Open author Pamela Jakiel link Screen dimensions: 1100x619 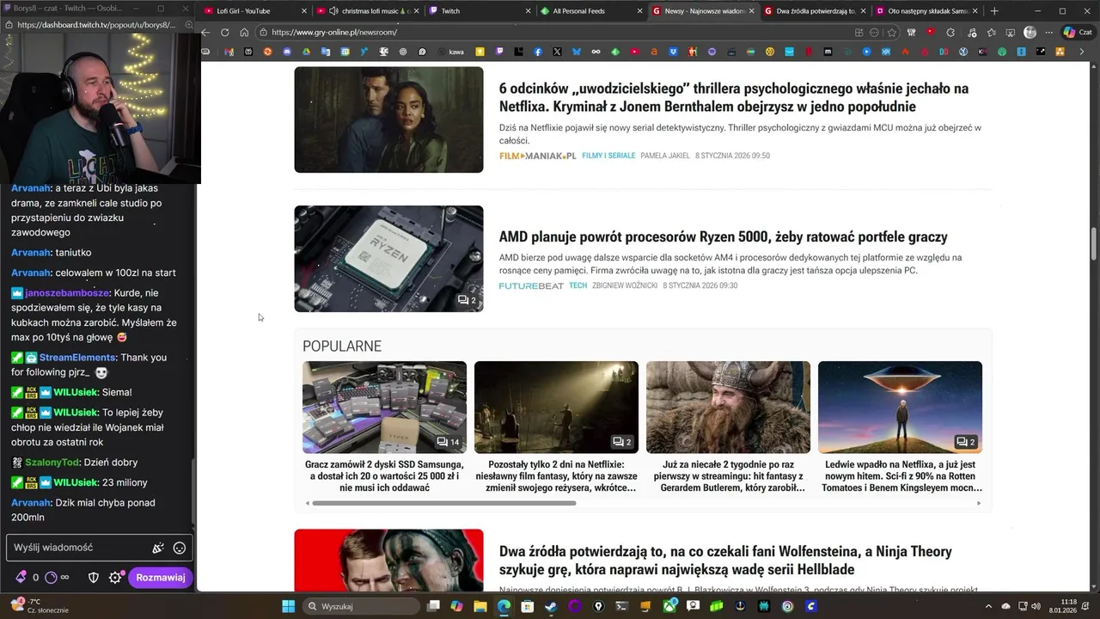665,156
